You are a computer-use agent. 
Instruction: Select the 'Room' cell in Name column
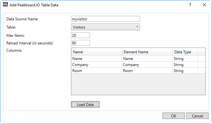coord(97,71)
